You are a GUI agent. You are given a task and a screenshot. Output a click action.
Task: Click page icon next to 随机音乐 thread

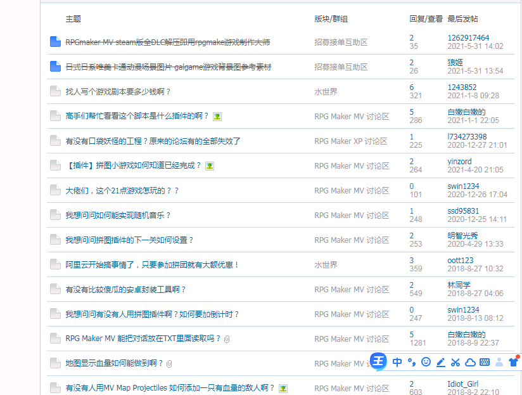pos(55,214)
